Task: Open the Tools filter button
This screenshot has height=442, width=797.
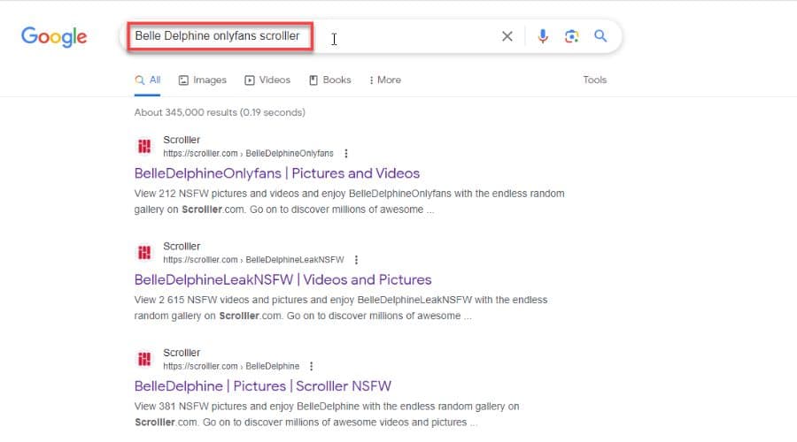Action: pyautogui.click(x=595, y=80)
